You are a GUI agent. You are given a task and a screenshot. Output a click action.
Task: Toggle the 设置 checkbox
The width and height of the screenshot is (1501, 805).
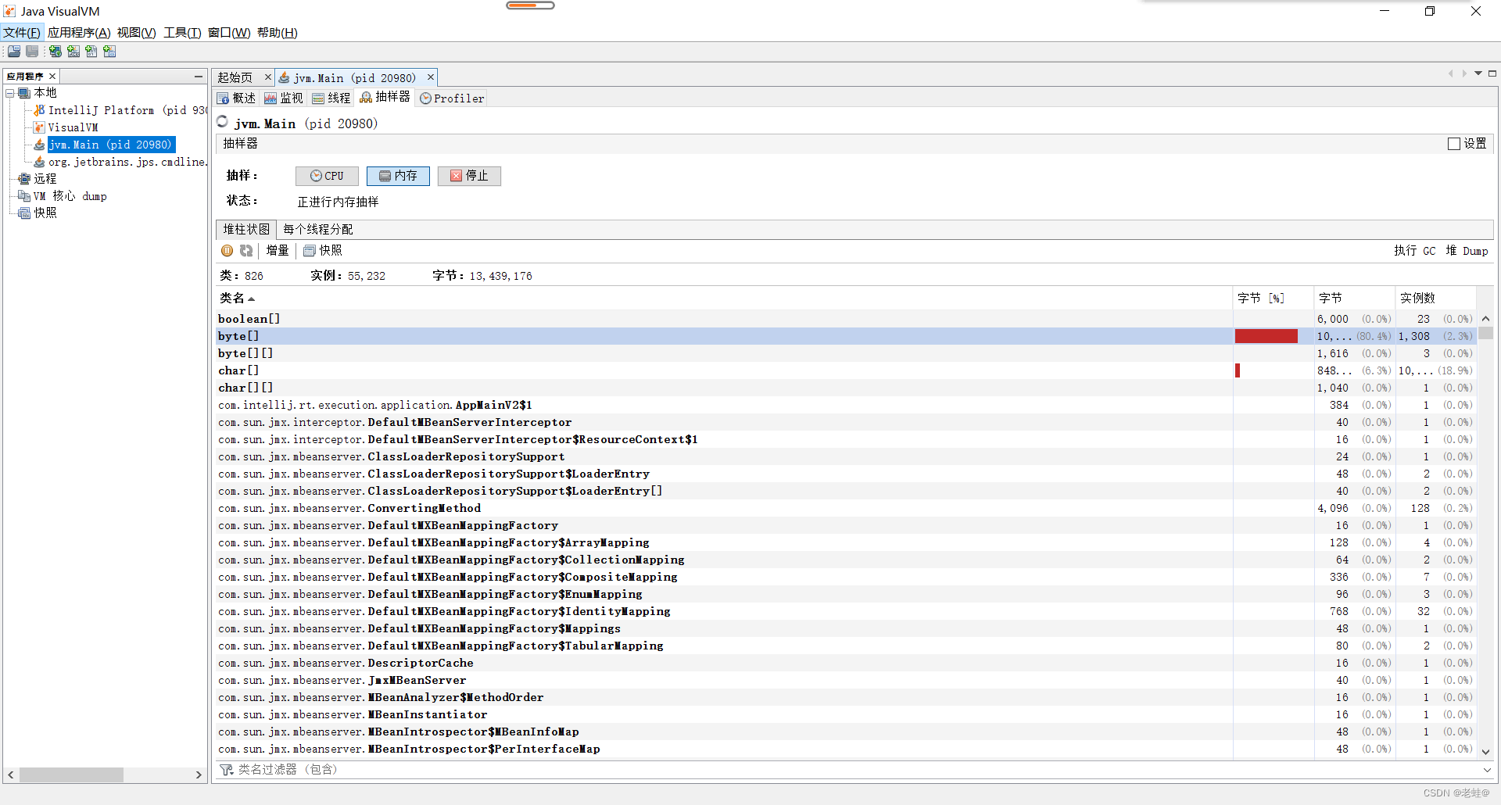tap(1454, 144)
